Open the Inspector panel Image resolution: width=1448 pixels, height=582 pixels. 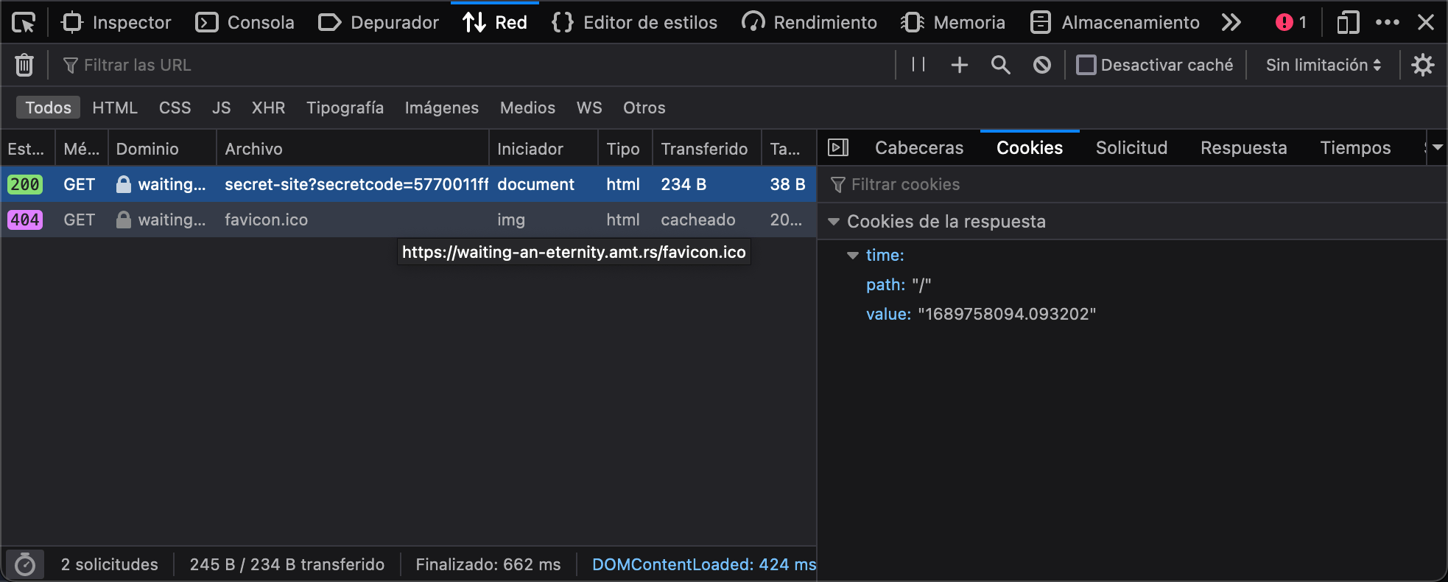[116, 23]
